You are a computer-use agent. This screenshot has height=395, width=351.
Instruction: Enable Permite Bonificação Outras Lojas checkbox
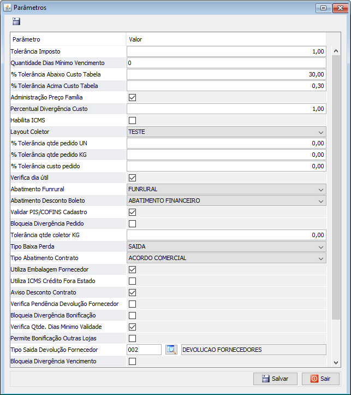point(132,338)
